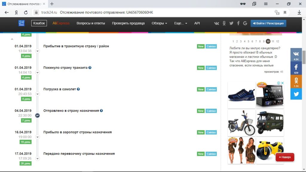Open Вопросы и ответы menu item

tap(91, 23)
